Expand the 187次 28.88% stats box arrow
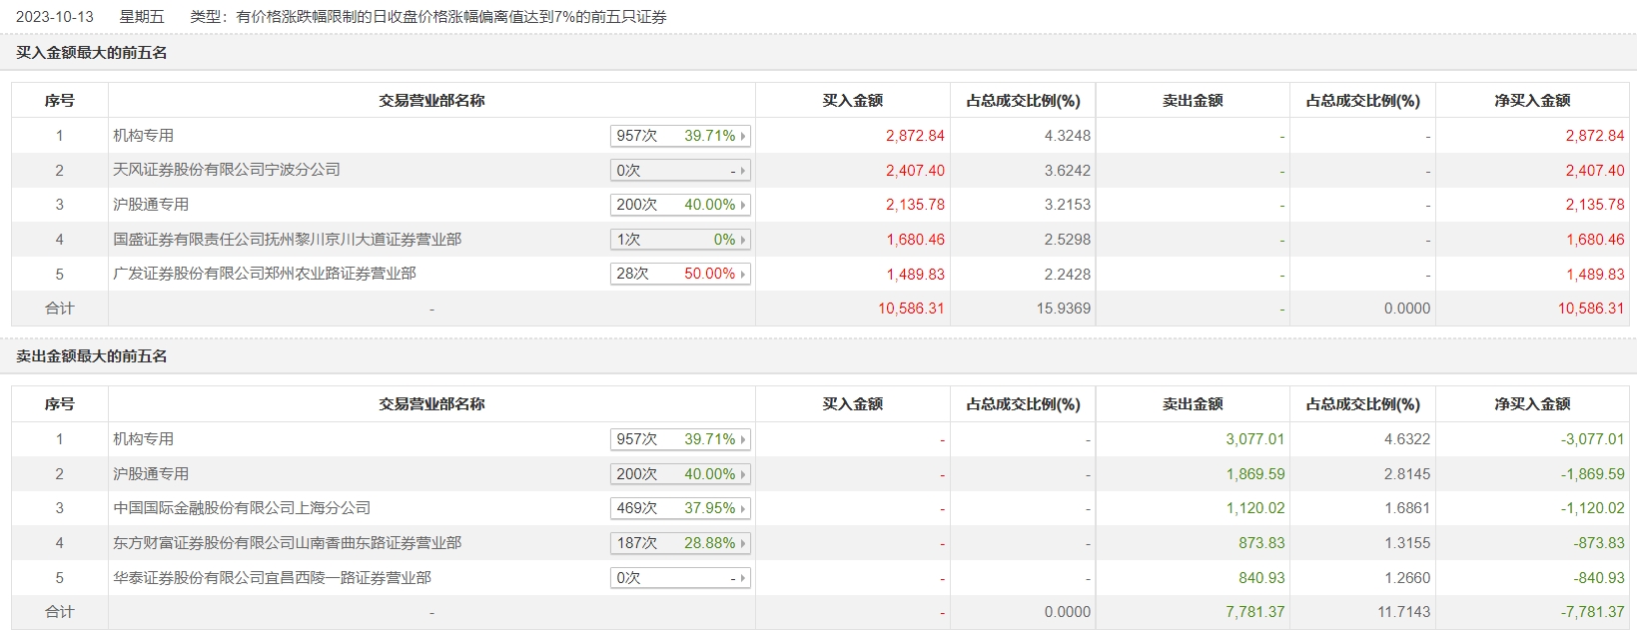 click(x=743, y=544)
